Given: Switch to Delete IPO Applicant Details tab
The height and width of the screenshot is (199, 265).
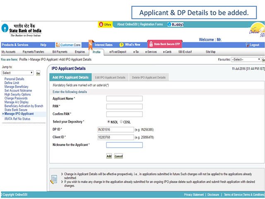Looking at the screenshot, I should 149,78.
